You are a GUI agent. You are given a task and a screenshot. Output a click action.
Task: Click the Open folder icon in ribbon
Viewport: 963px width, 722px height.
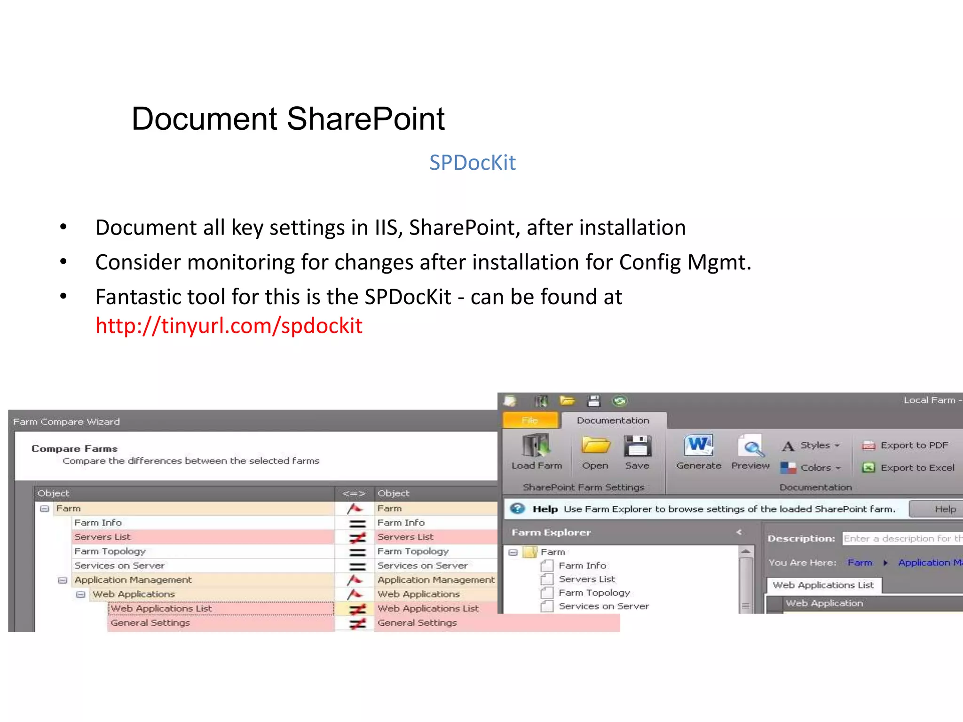[x=595, y=445]
